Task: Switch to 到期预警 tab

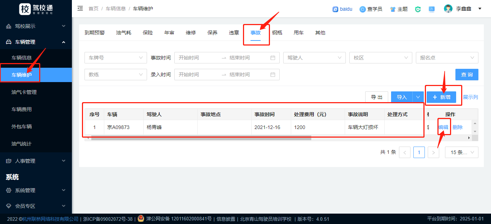Action: click(95, 33)
